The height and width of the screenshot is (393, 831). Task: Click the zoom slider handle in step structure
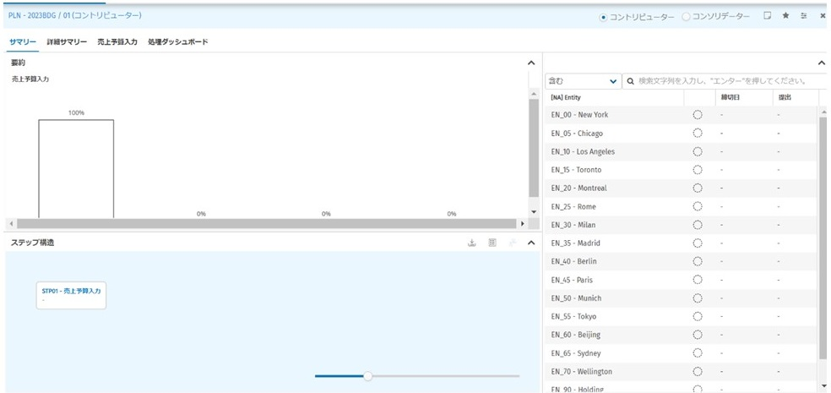[x=367, y=376]
